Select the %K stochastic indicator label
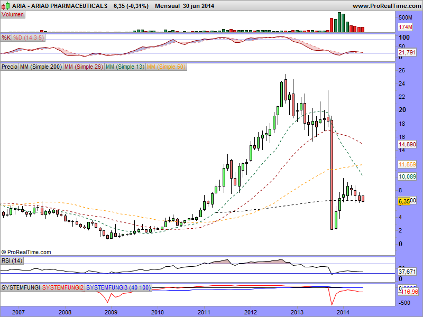 click(x=6, y=38)
